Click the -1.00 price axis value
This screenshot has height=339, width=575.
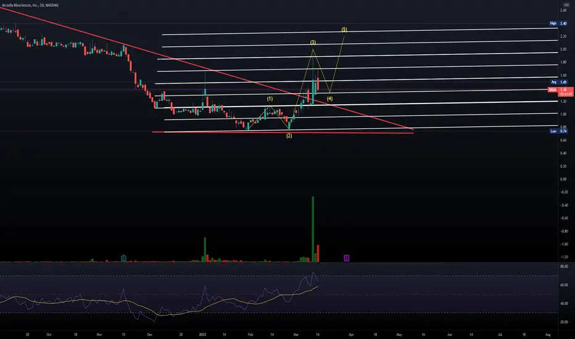[563, 244]
